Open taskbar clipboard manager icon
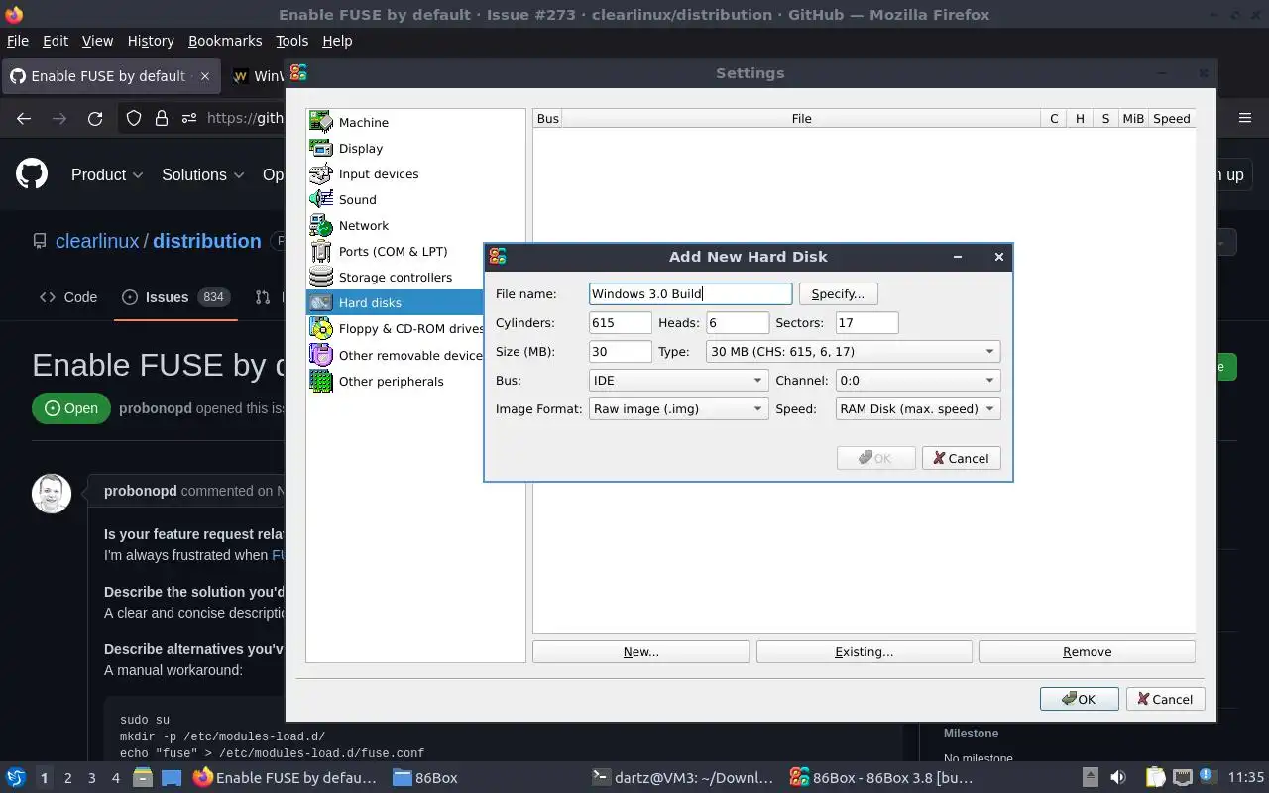 point(1155,778)
